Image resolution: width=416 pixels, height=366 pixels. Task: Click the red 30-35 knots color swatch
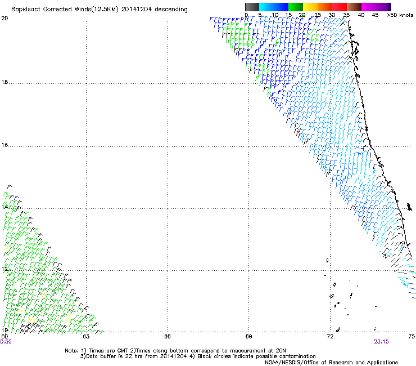340,7
